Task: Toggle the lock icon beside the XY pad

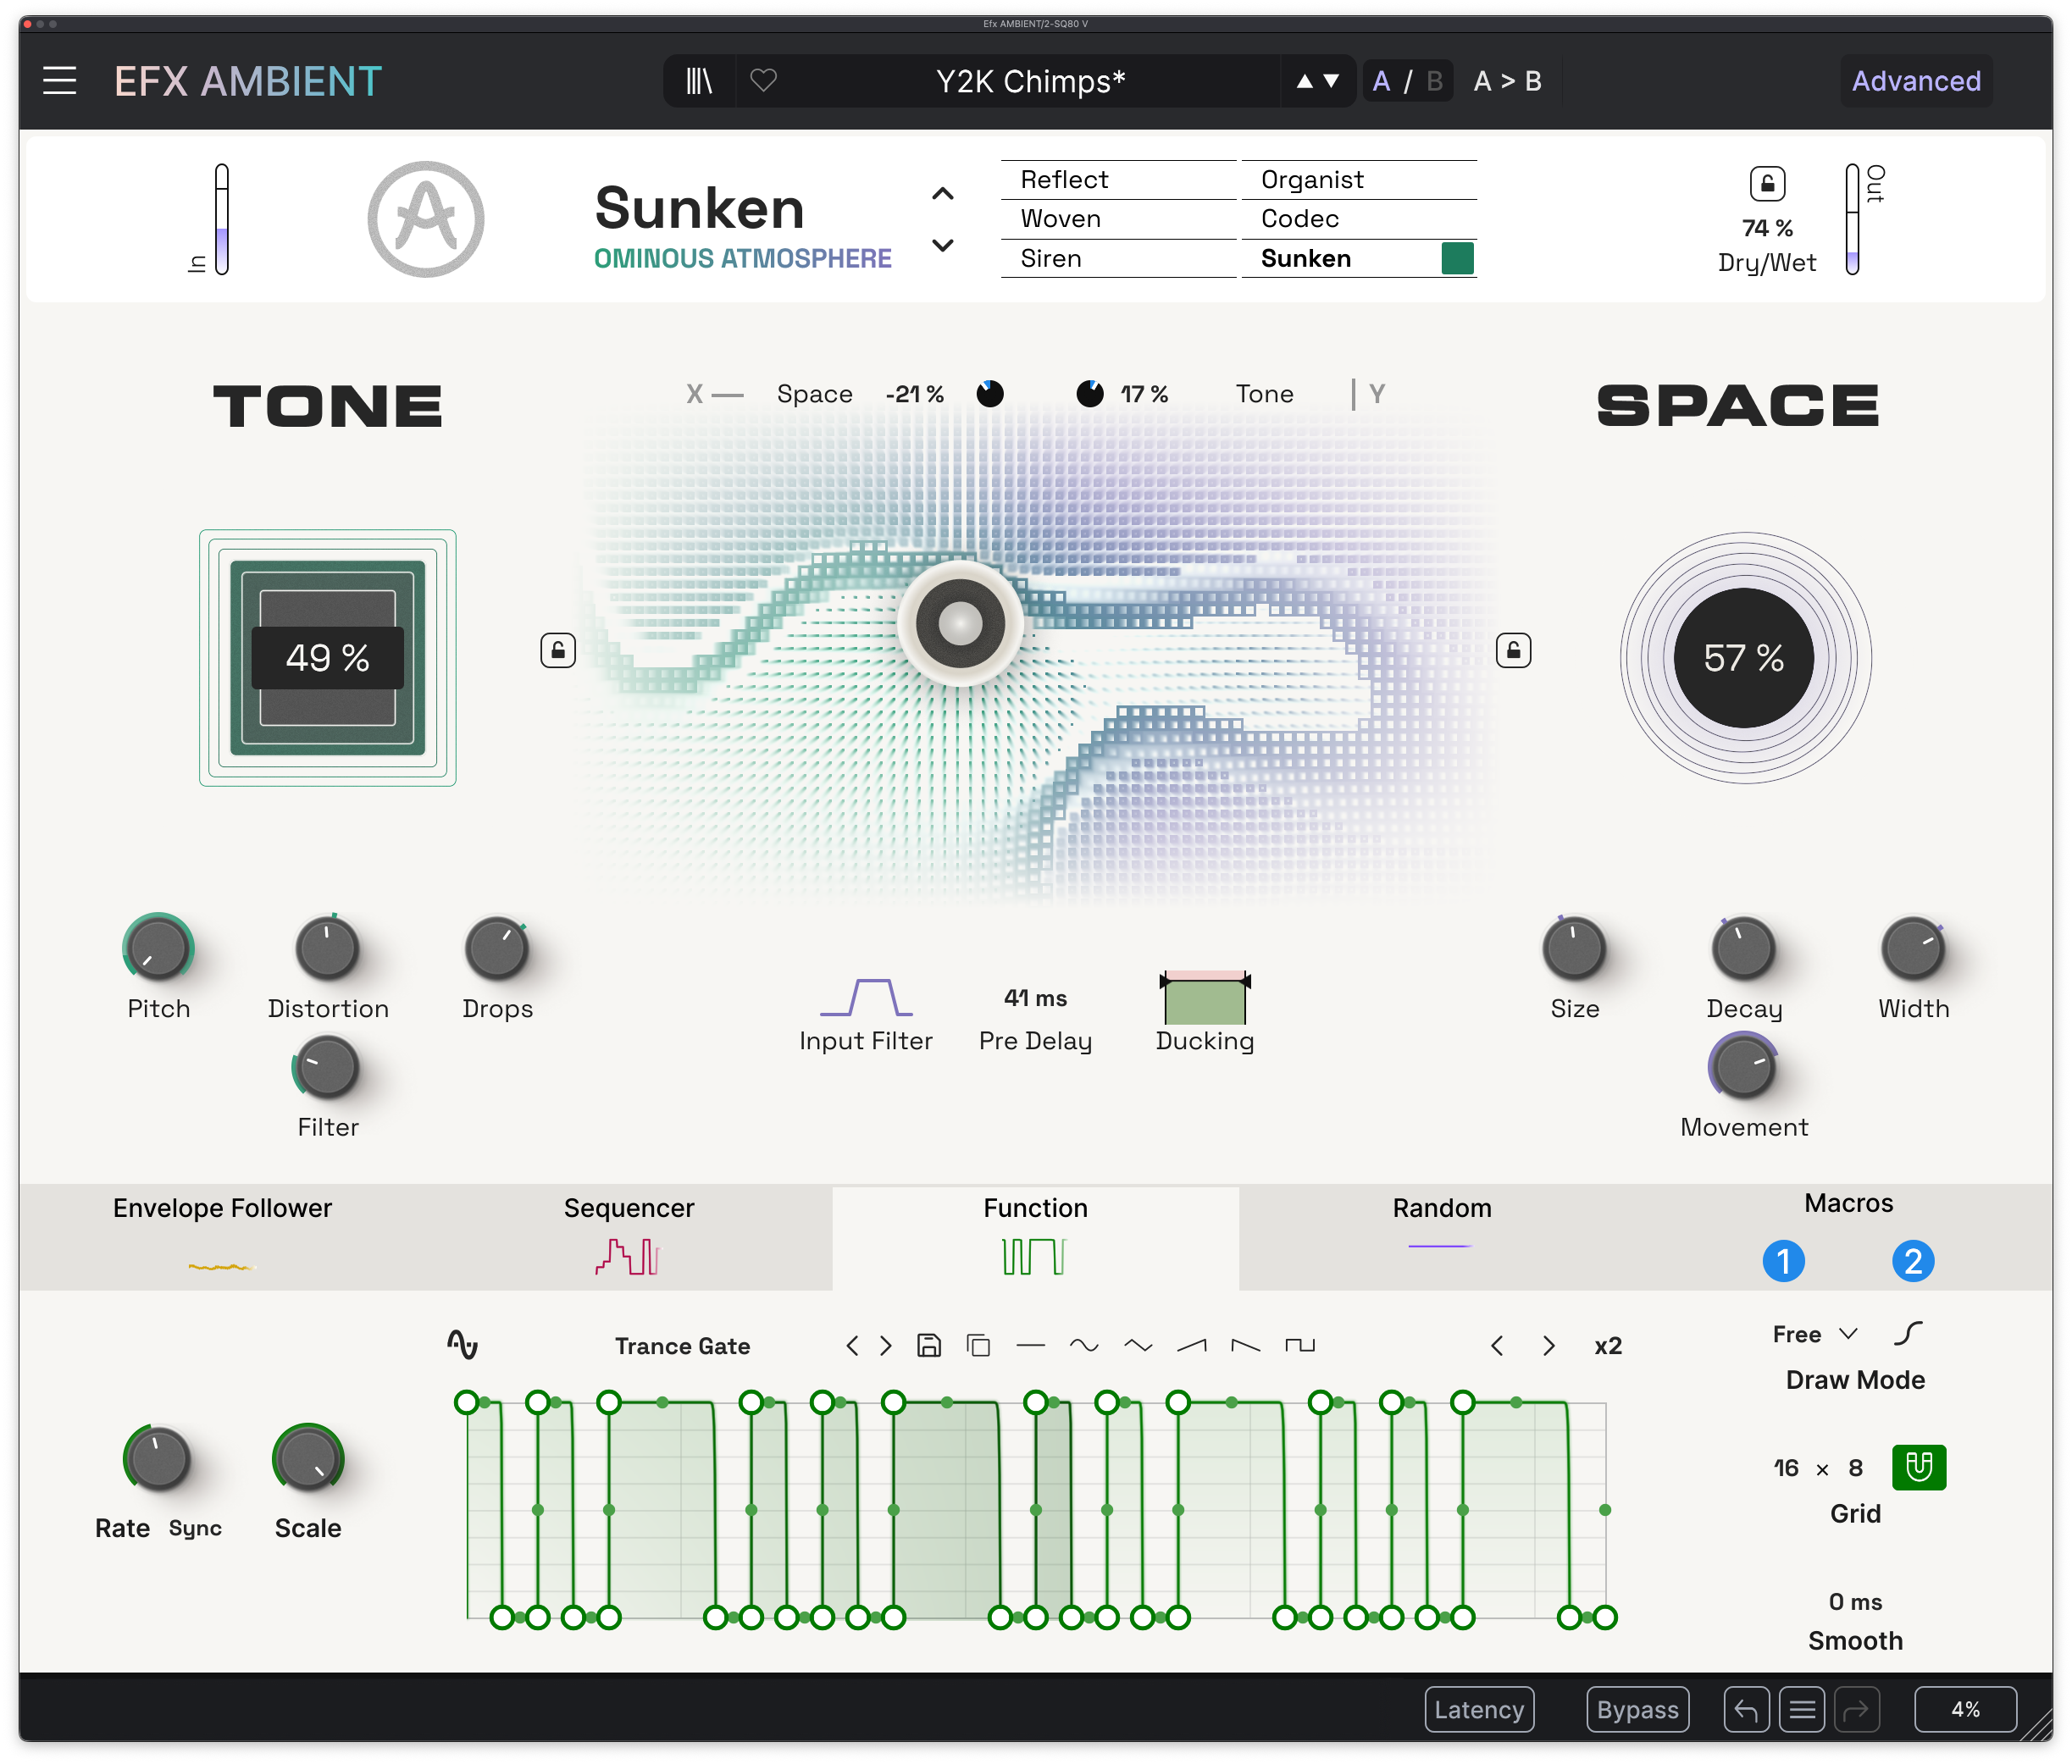Action: [x=558, y=650]
